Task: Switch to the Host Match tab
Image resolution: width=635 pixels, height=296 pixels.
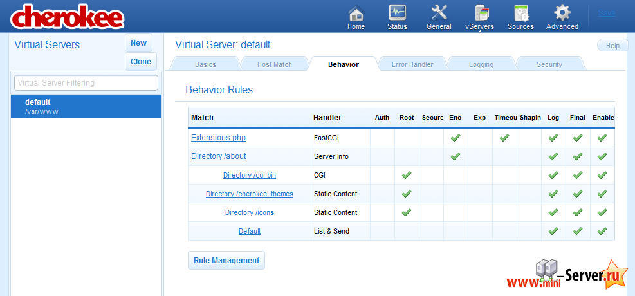Action: (x=275, y=64)
